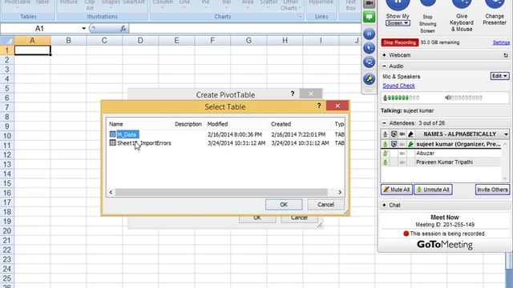Click the change presenter round button on the grab tab
This screenshot has height=288, width=513.
click(x=369, y=62)
